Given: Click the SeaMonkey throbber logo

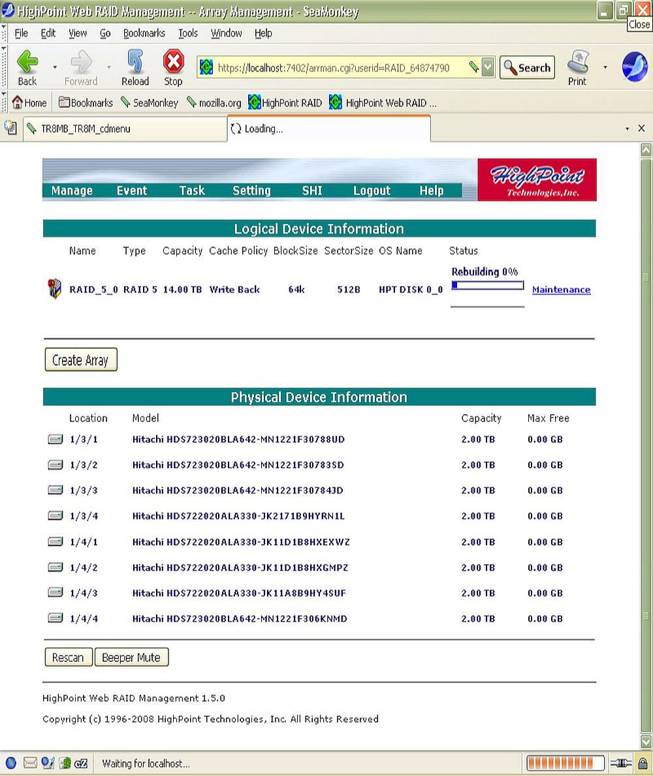Looking at the screenshot, I should (x=635, y=67).
